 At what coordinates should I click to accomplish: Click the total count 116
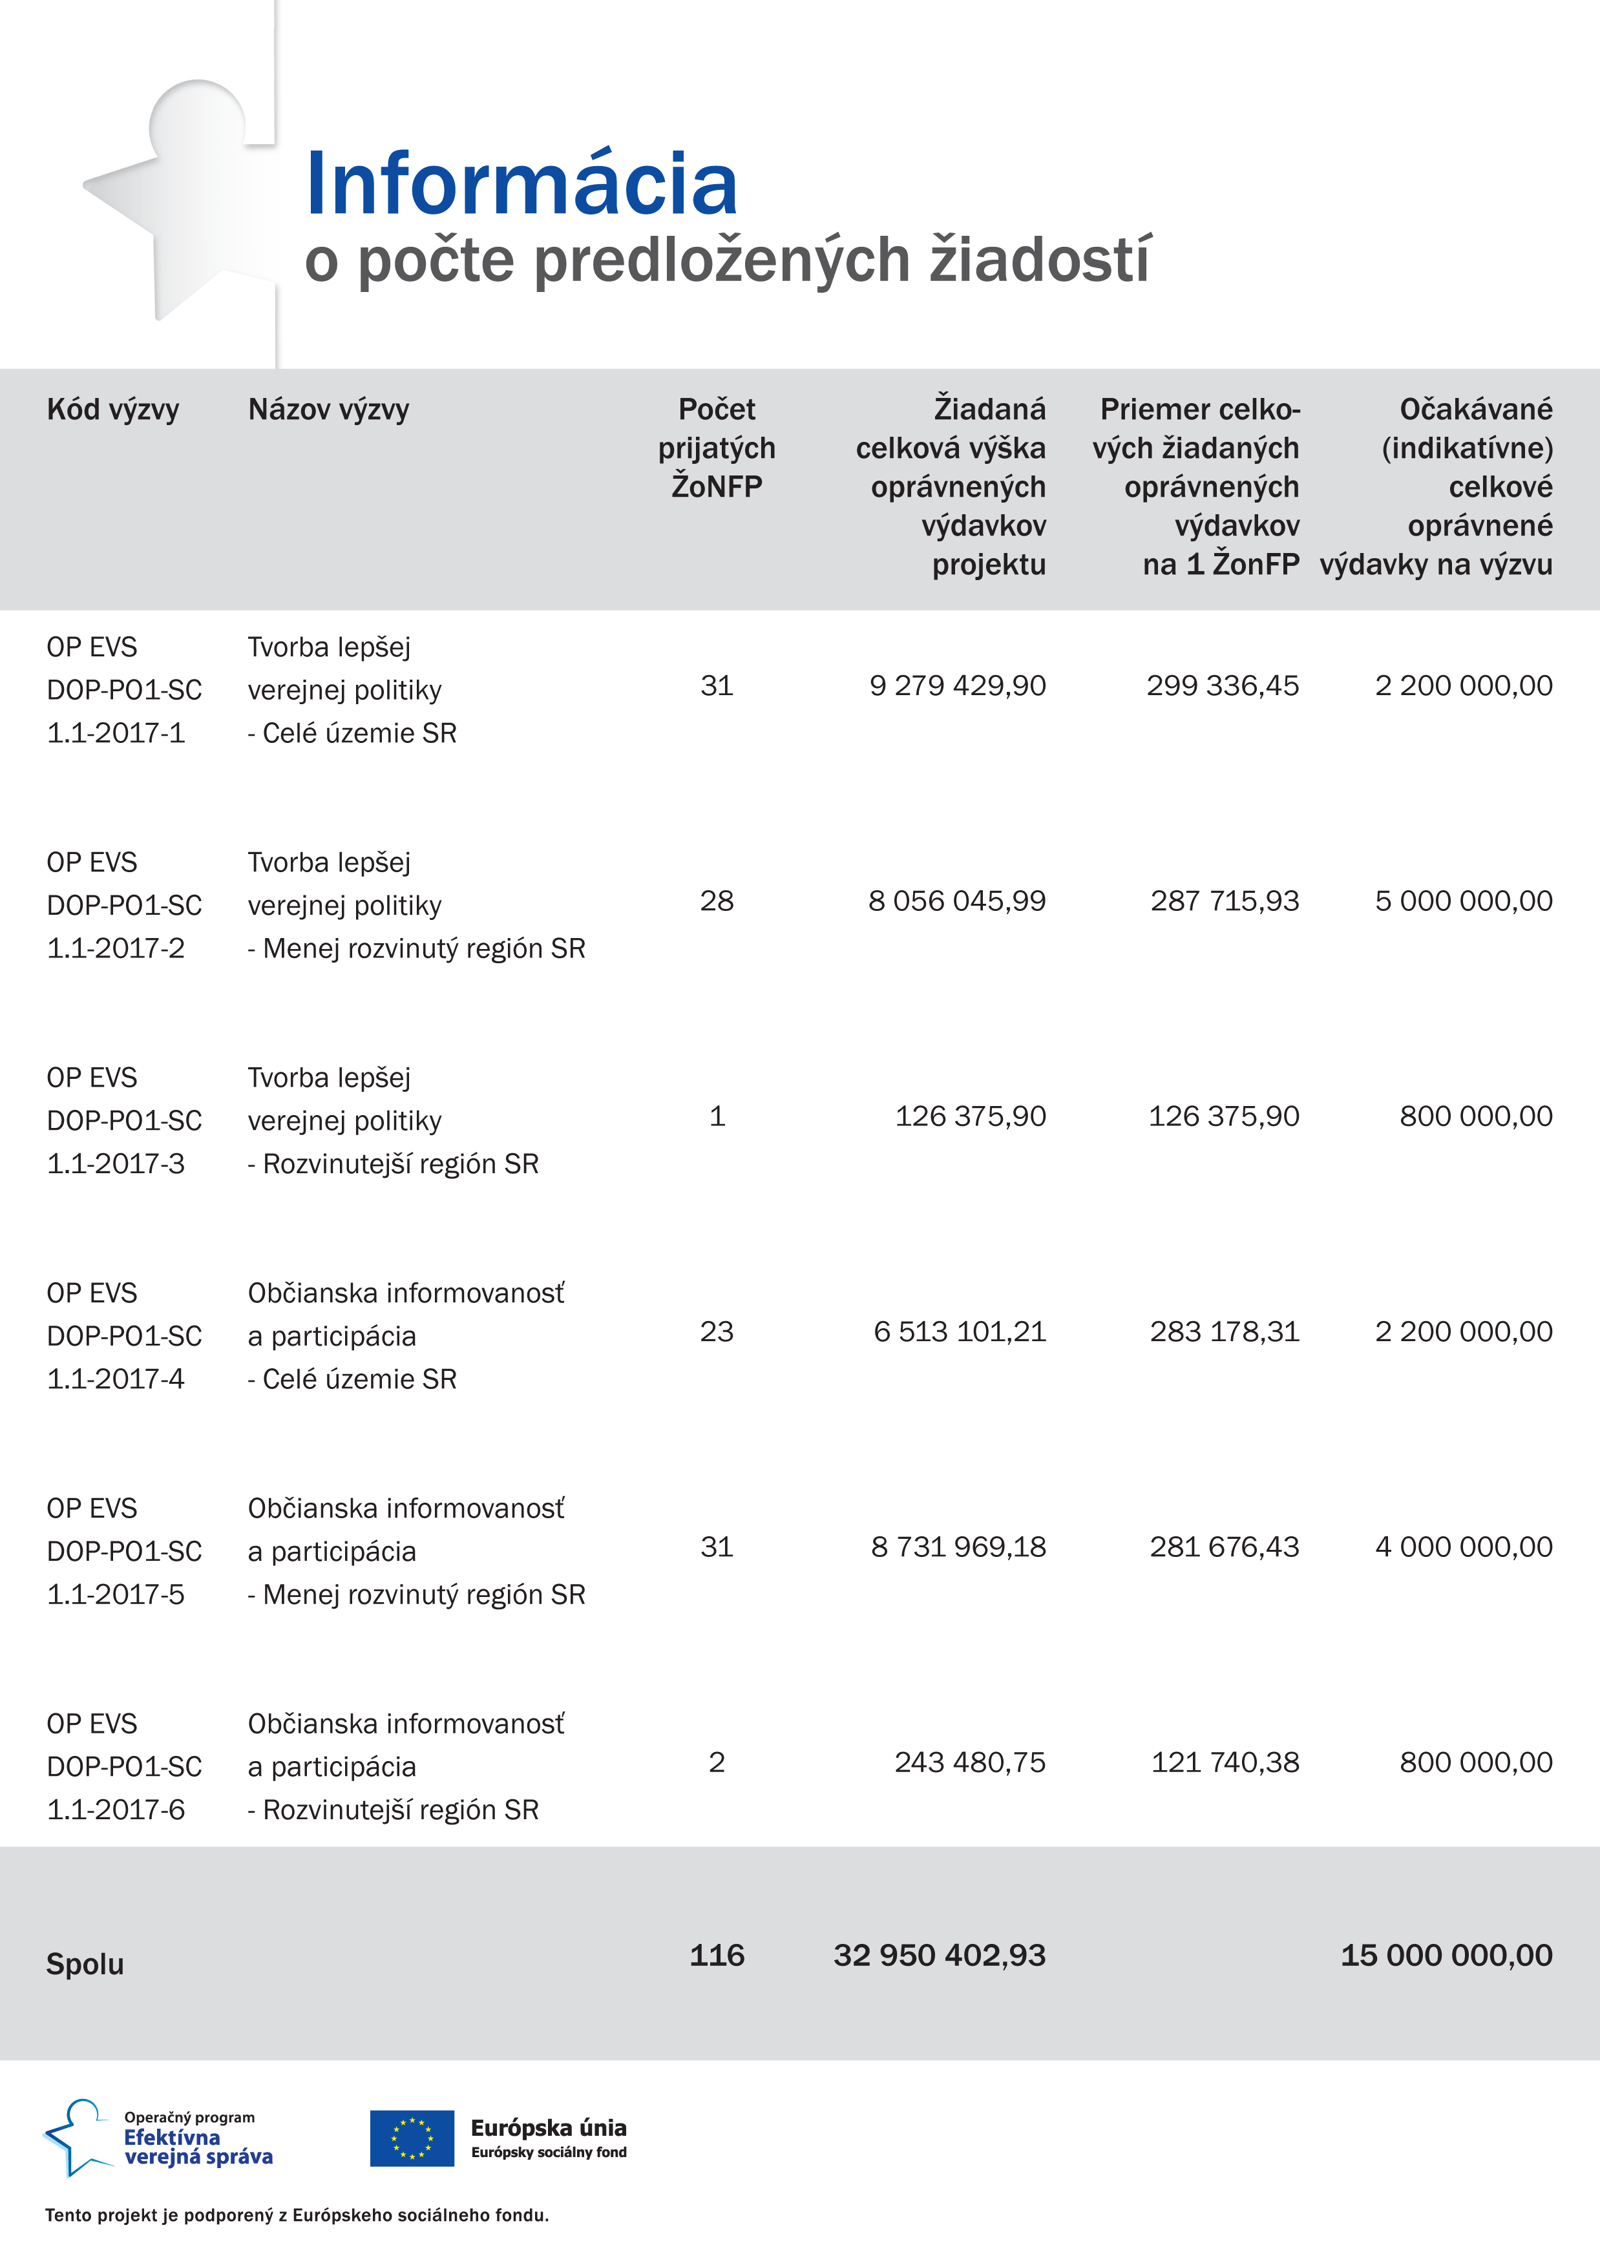[x=717, y=1956]
